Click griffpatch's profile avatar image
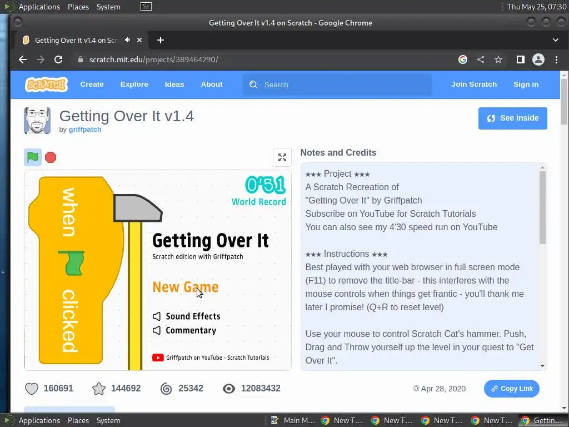Screen dimensions: 569x427 coord(37,121)
